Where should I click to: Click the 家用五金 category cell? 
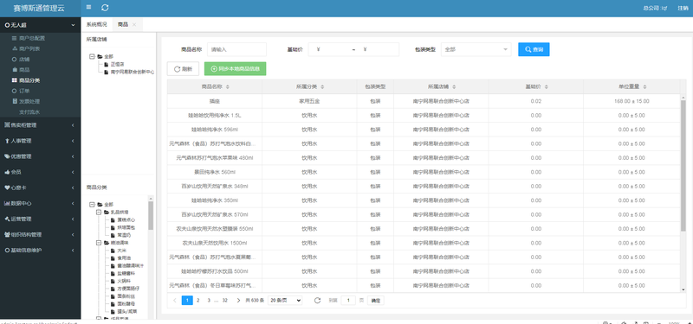click(x=309, y=101)
